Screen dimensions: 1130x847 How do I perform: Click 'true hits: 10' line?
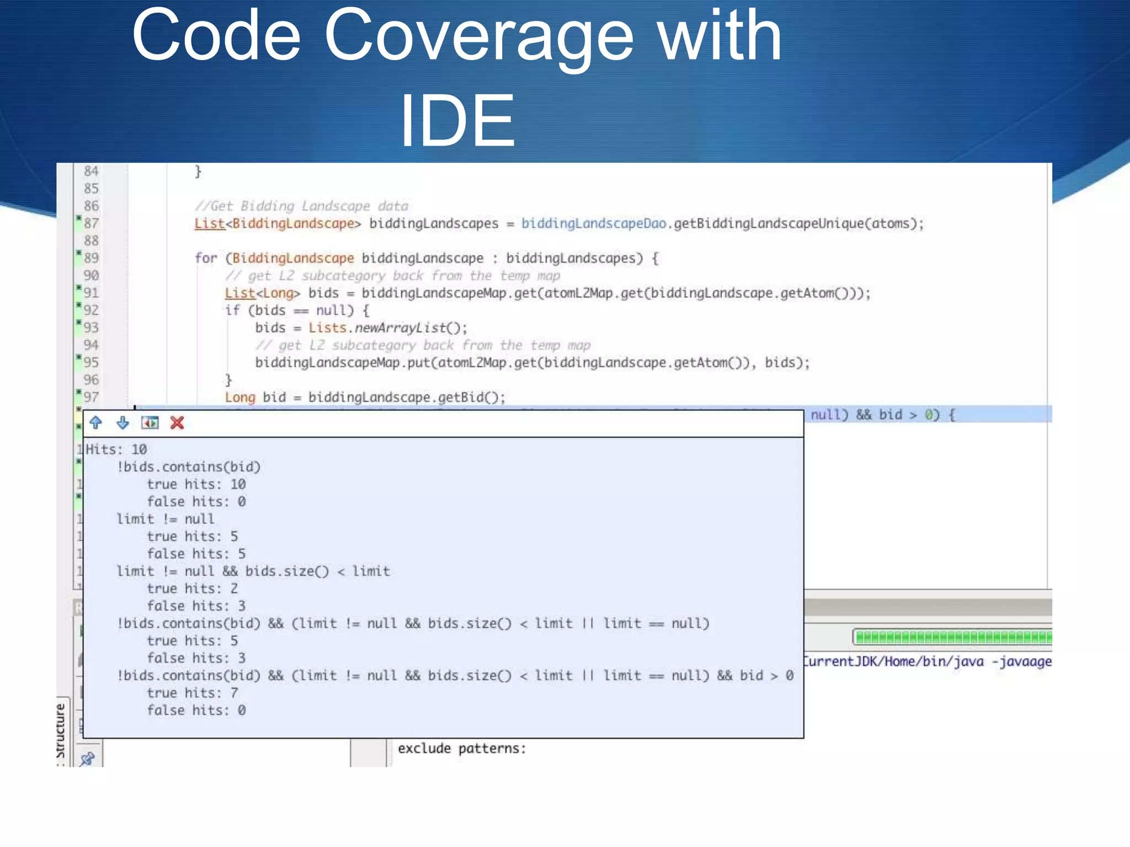(x=196, y=484)
